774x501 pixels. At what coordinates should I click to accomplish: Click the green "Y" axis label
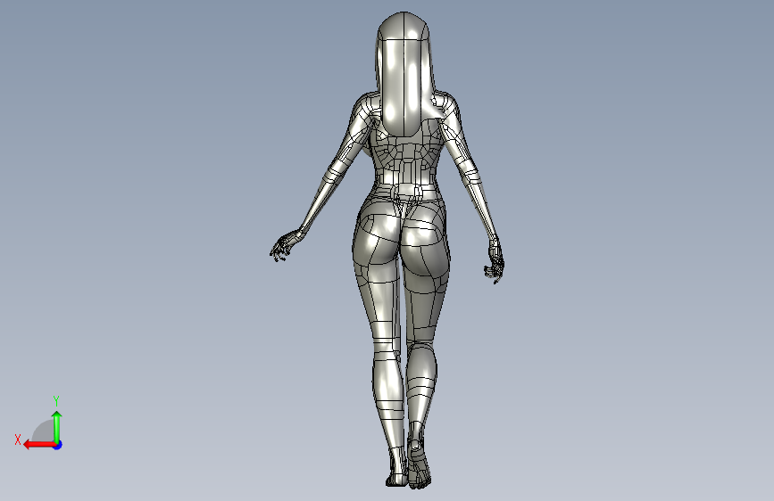pyautogui.click(x=56, y=400)
